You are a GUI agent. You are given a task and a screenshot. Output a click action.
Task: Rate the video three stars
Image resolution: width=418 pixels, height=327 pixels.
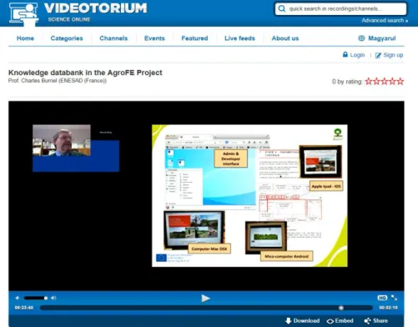tap(385, 82)
